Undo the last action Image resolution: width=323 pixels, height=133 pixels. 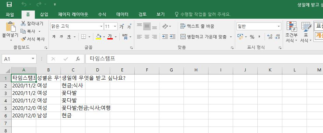[24, 4]
